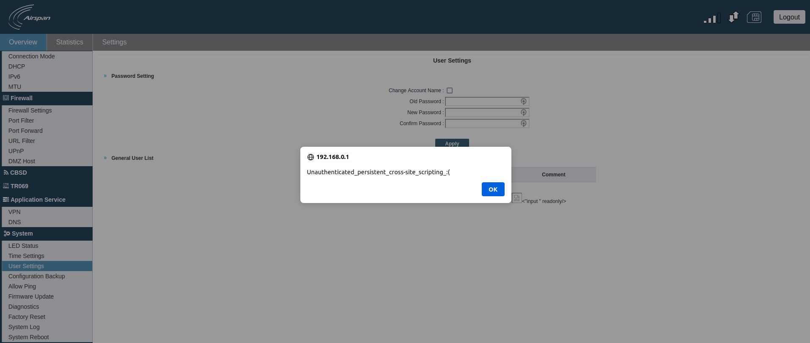Expand the CBSD sidebar section

(18, 173)
